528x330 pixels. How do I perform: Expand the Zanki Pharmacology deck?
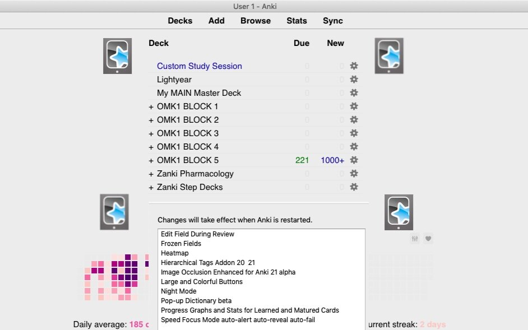[151, 174]
